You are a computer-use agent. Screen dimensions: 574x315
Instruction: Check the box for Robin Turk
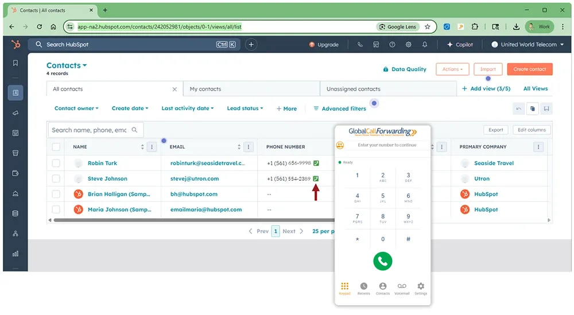[56, 163]
